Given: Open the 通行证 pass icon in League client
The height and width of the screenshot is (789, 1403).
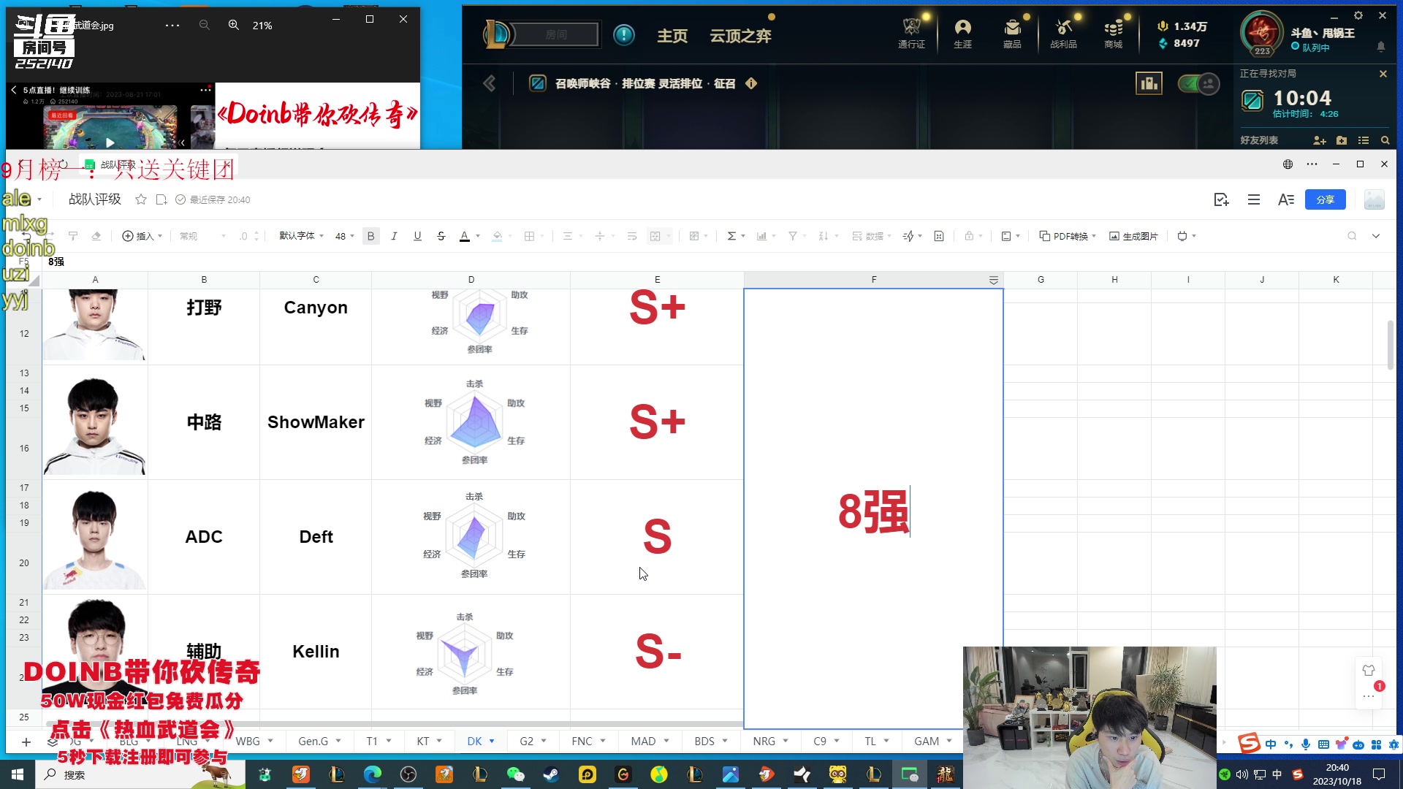Looking at the screenshot, I should 911,34.
